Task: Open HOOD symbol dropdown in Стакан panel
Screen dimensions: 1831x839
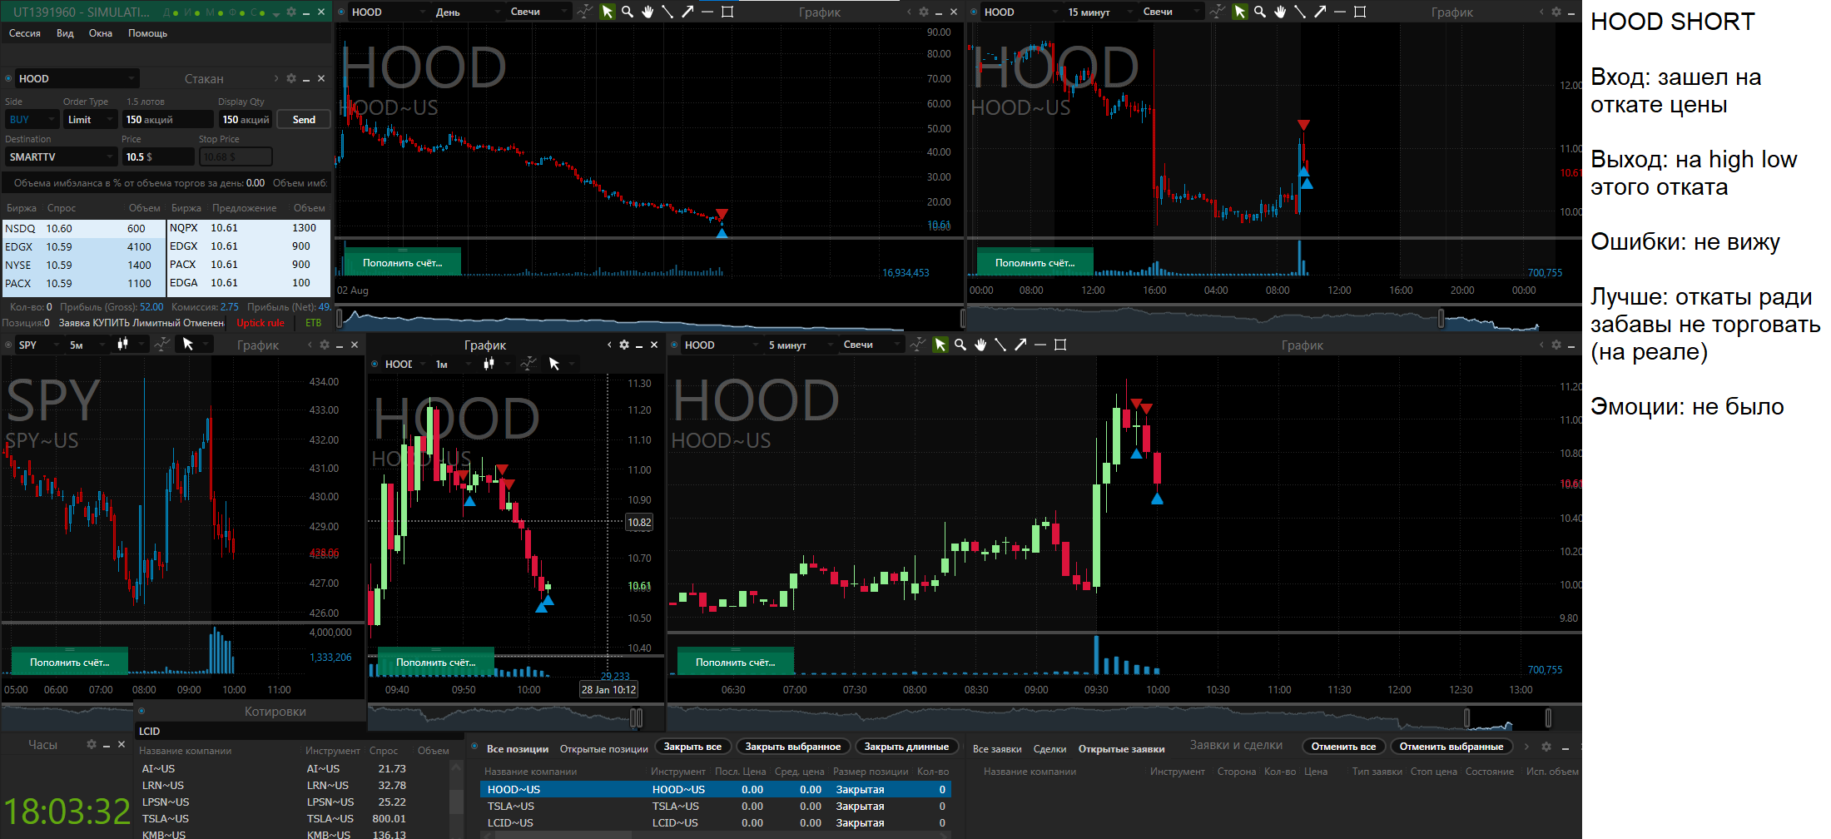Action: 77,78
